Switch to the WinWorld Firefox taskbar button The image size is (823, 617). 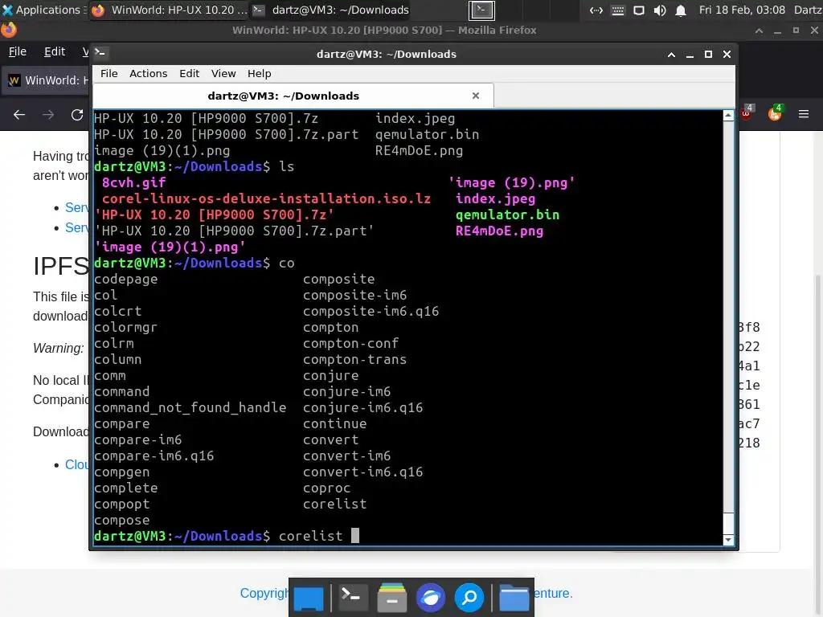(x=169, y=10)
